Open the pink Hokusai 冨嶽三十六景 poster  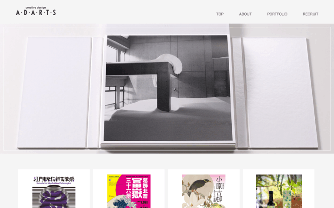pyautogui.click(x=129, y=188)
